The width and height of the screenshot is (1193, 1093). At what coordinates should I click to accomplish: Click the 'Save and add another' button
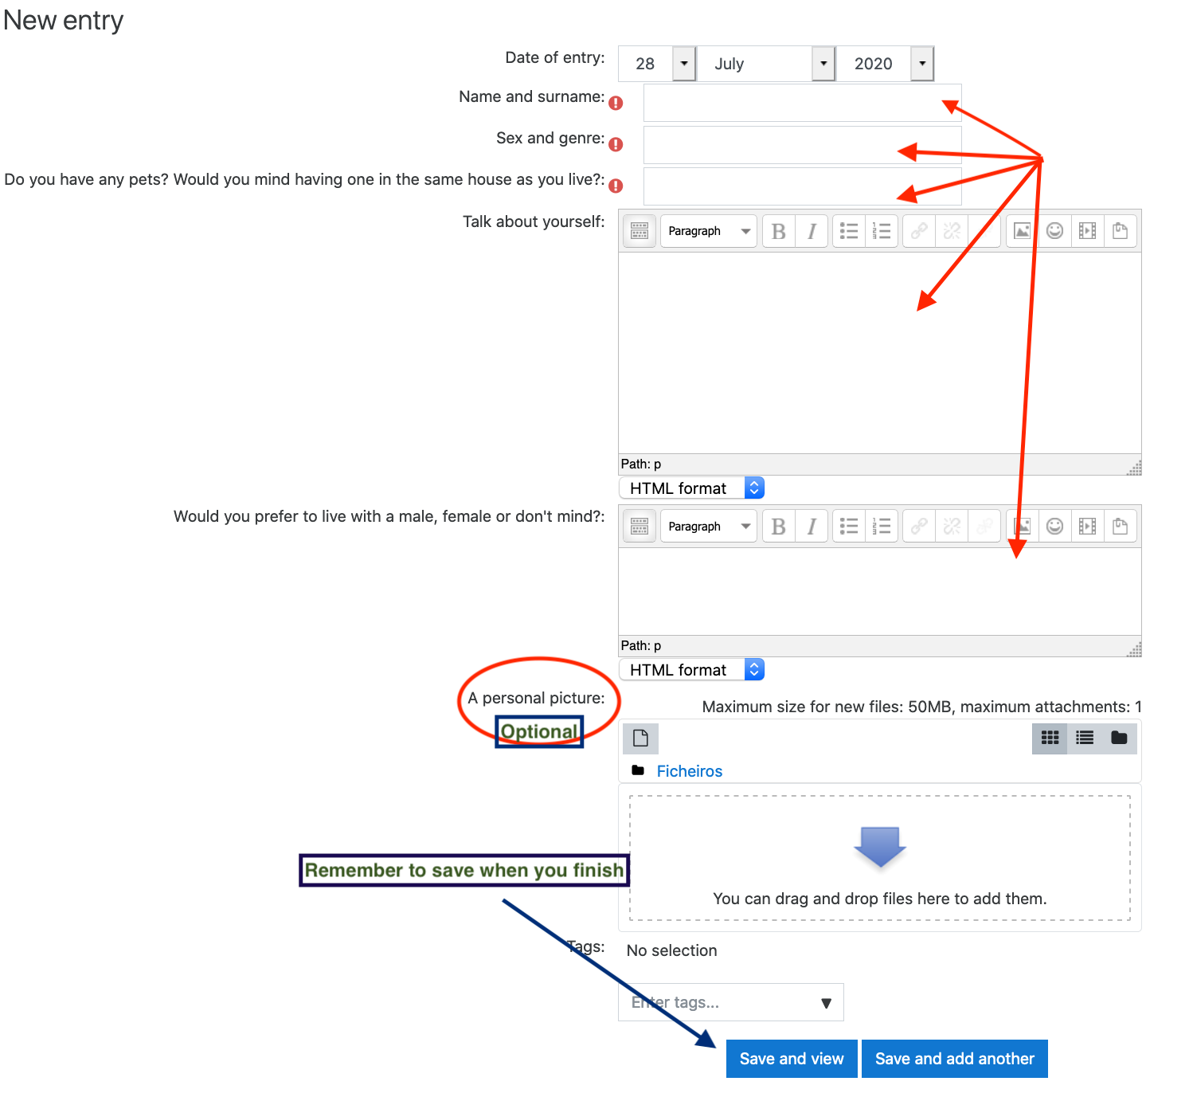pyautogui.click(x=954, y=1059)
